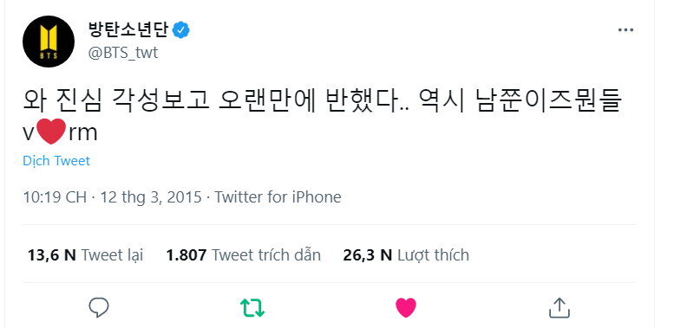
Task: Open the reply speech bubble icon
Action: [x=99, y=307]
